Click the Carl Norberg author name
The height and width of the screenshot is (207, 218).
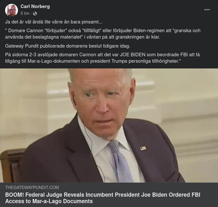point(35,6)
